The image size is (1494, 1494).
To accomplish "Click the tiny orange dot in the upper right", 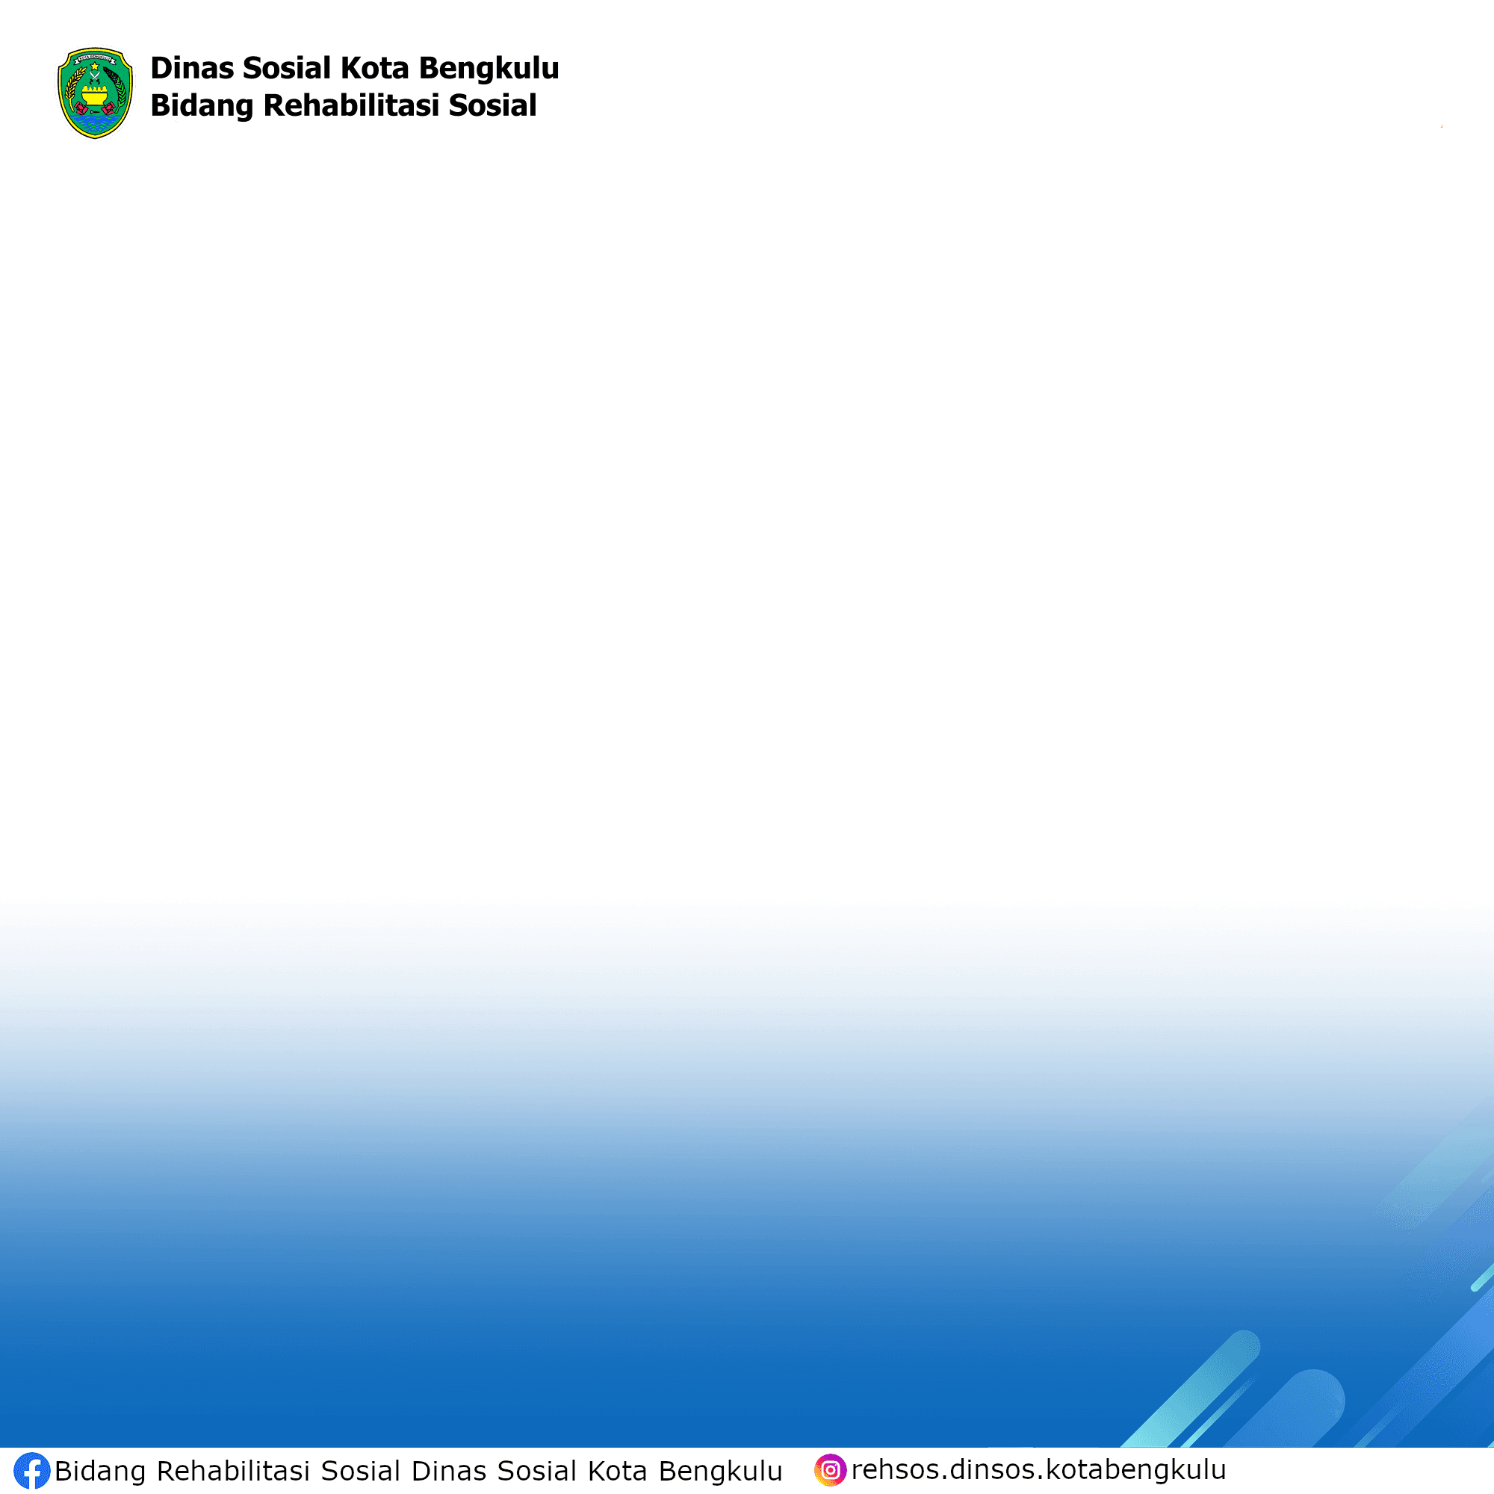I will [1442, 126].
